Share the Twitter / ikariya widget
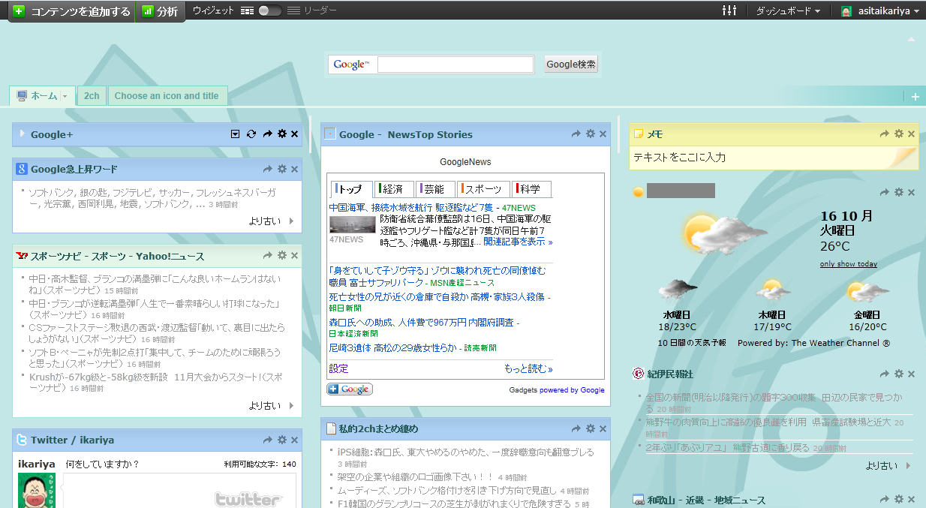 (x=267, y=440)
